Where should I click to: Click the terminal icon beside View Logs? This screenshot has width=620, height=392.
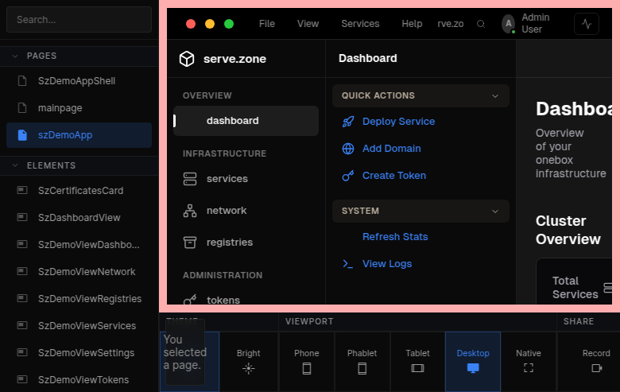click(348, 264)
